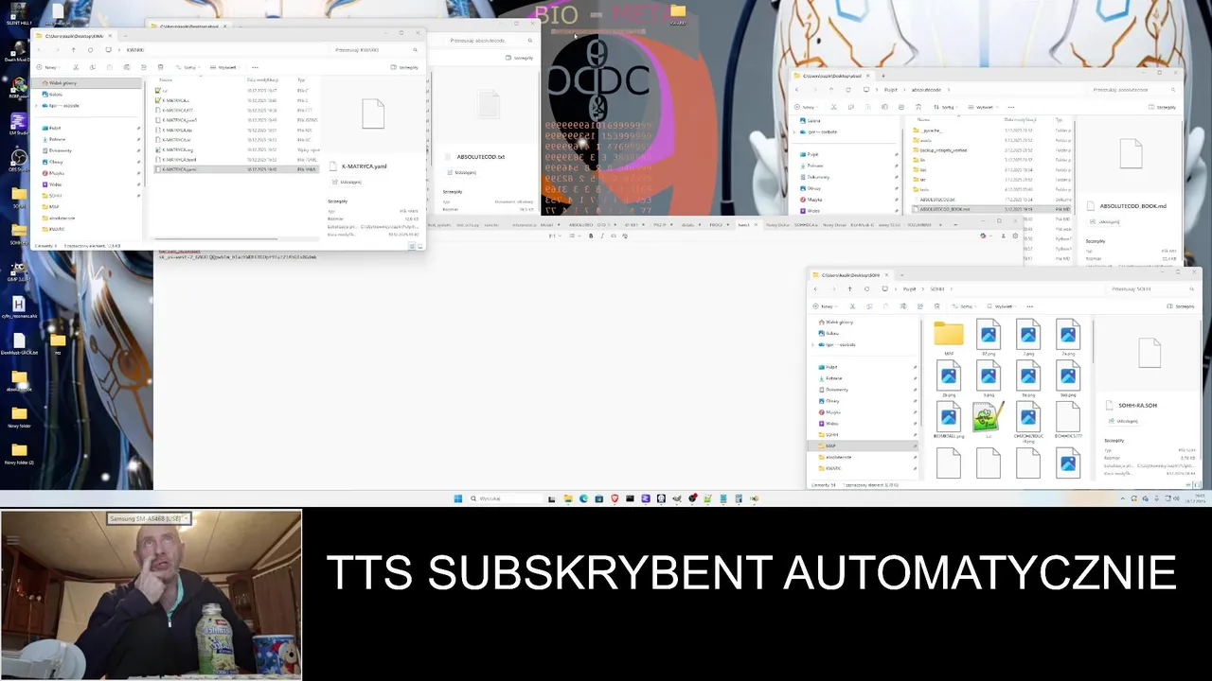The height and width of the screenshot is (681, 1212).
Task: Expand the Igor — osobiste OneDrive node in the SOHH window
Action: pyautogui.click(x=812, y=344)
